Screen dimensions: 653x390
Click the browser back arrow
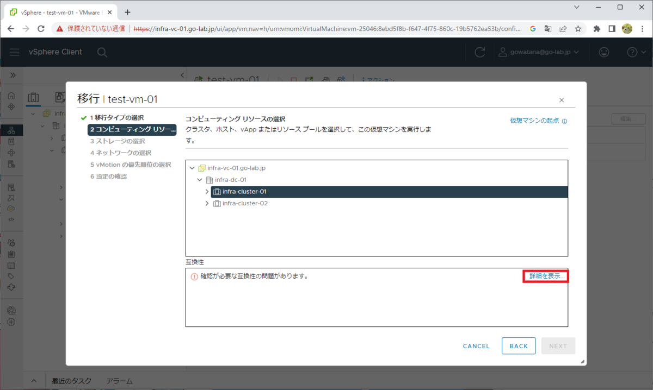(10, 29)
